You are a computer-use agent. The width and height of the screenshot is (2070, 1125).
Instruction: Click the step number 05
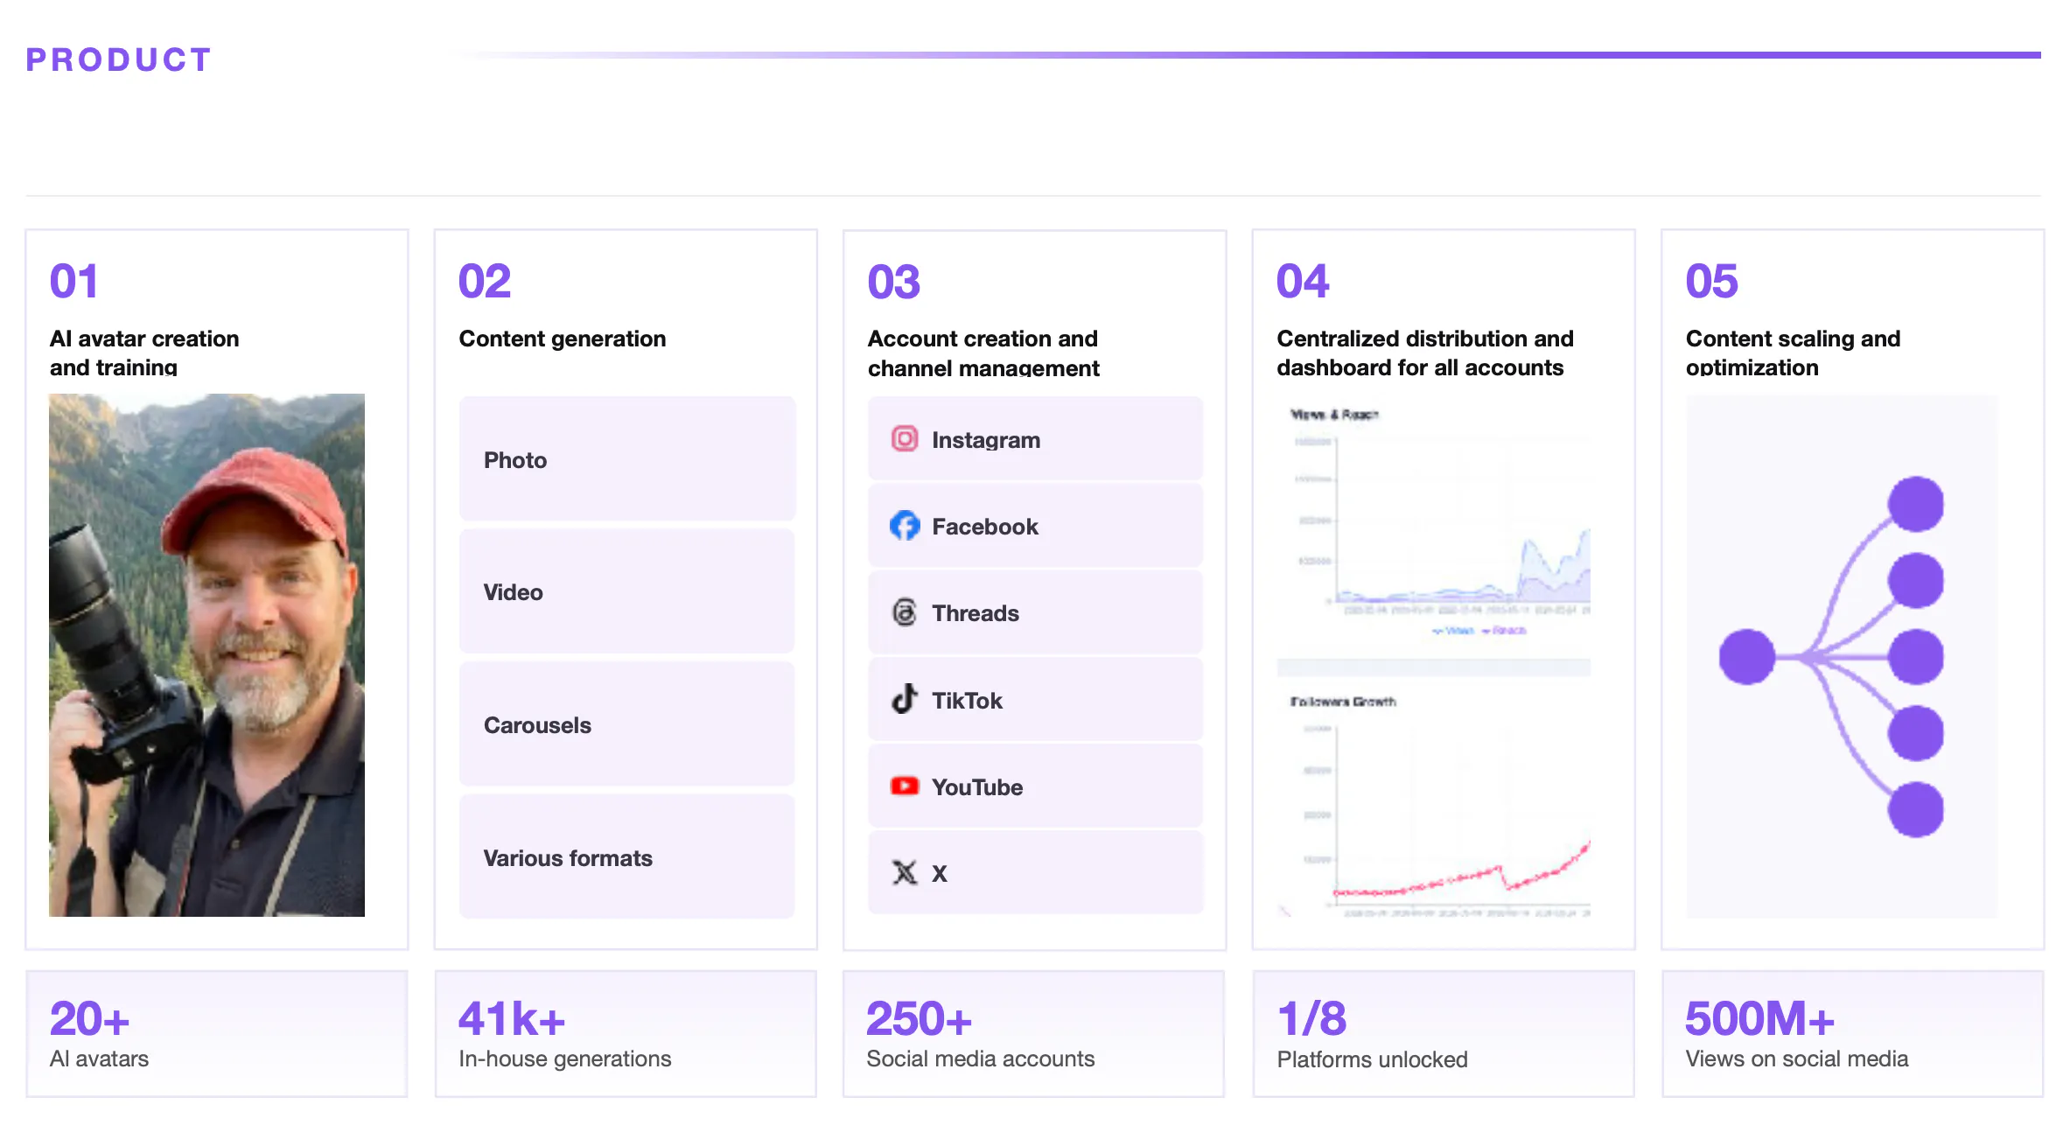coord(1712,281)
